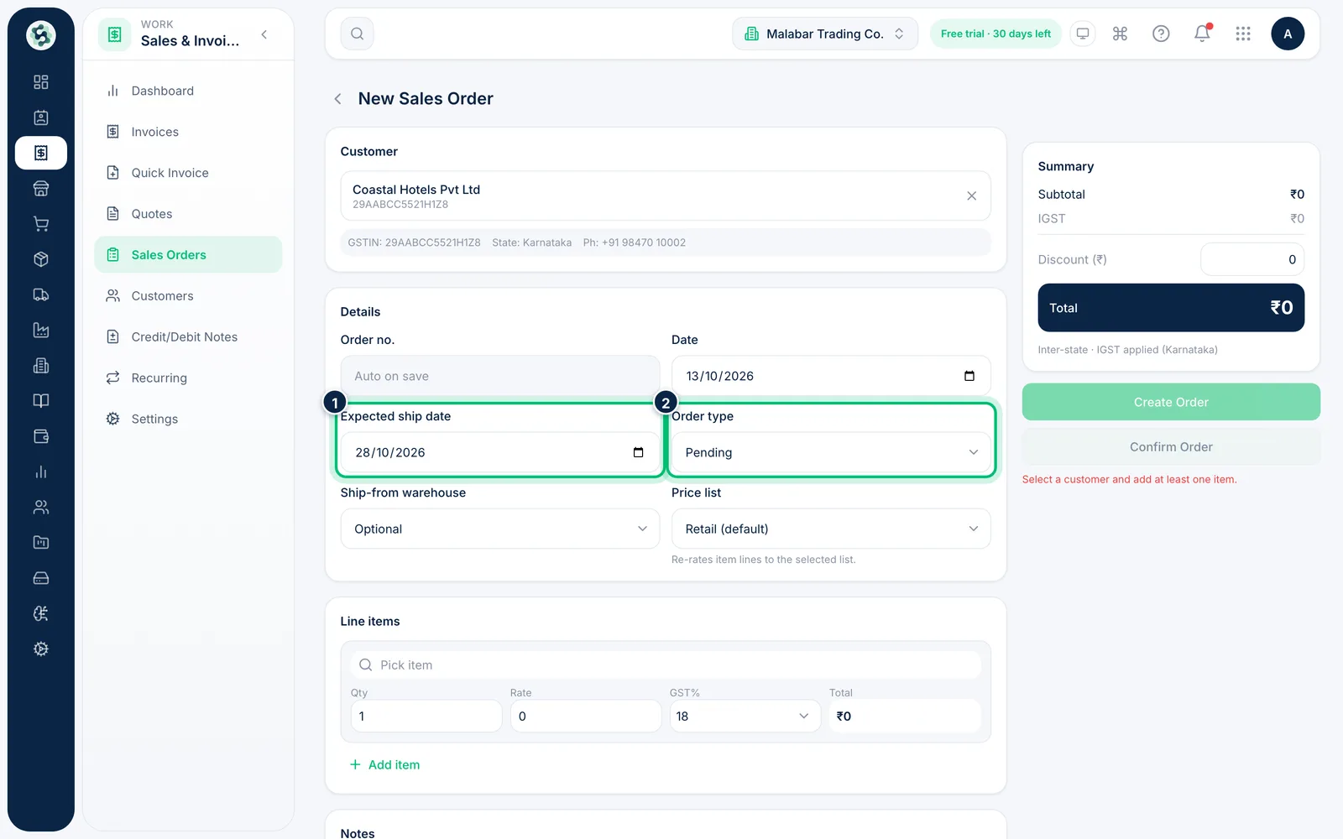Screen dimensions: 1343x839
Task: Select the open book icon in the left rail
Action: [x=41, y=401]
